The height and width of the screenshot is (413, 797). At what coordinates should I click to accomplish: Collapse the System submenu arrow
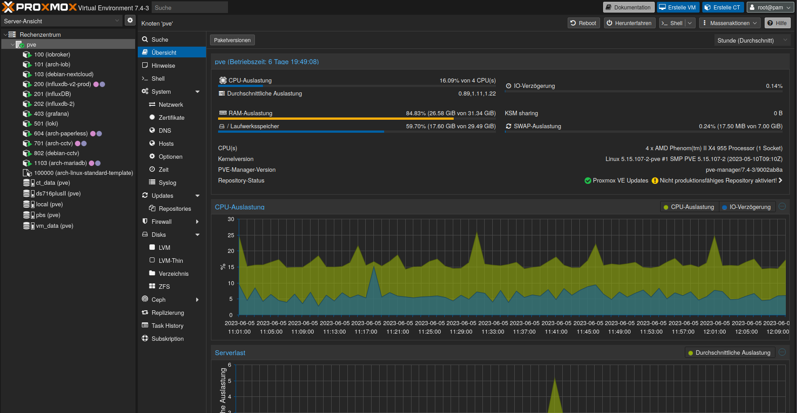point(197,91)
